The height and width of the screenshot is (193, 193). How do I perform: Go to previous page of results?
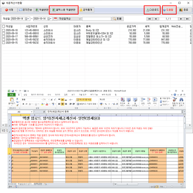pyautogui.click(x=156, y=19)
